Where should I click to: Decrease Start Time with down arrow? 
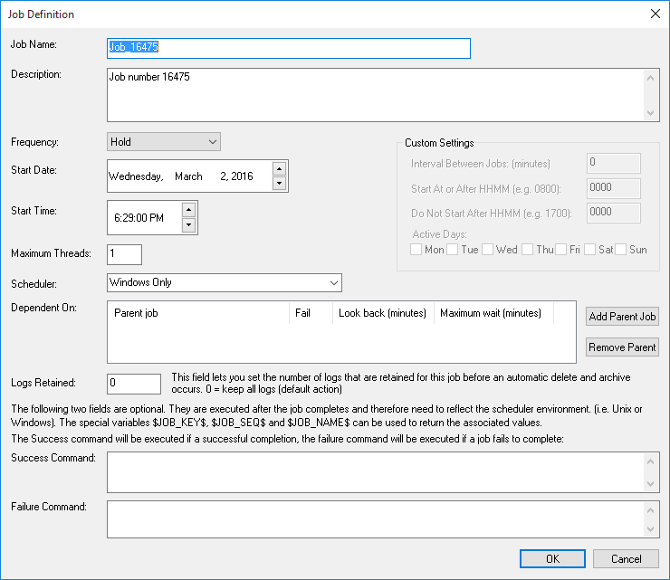click(188, 224)
